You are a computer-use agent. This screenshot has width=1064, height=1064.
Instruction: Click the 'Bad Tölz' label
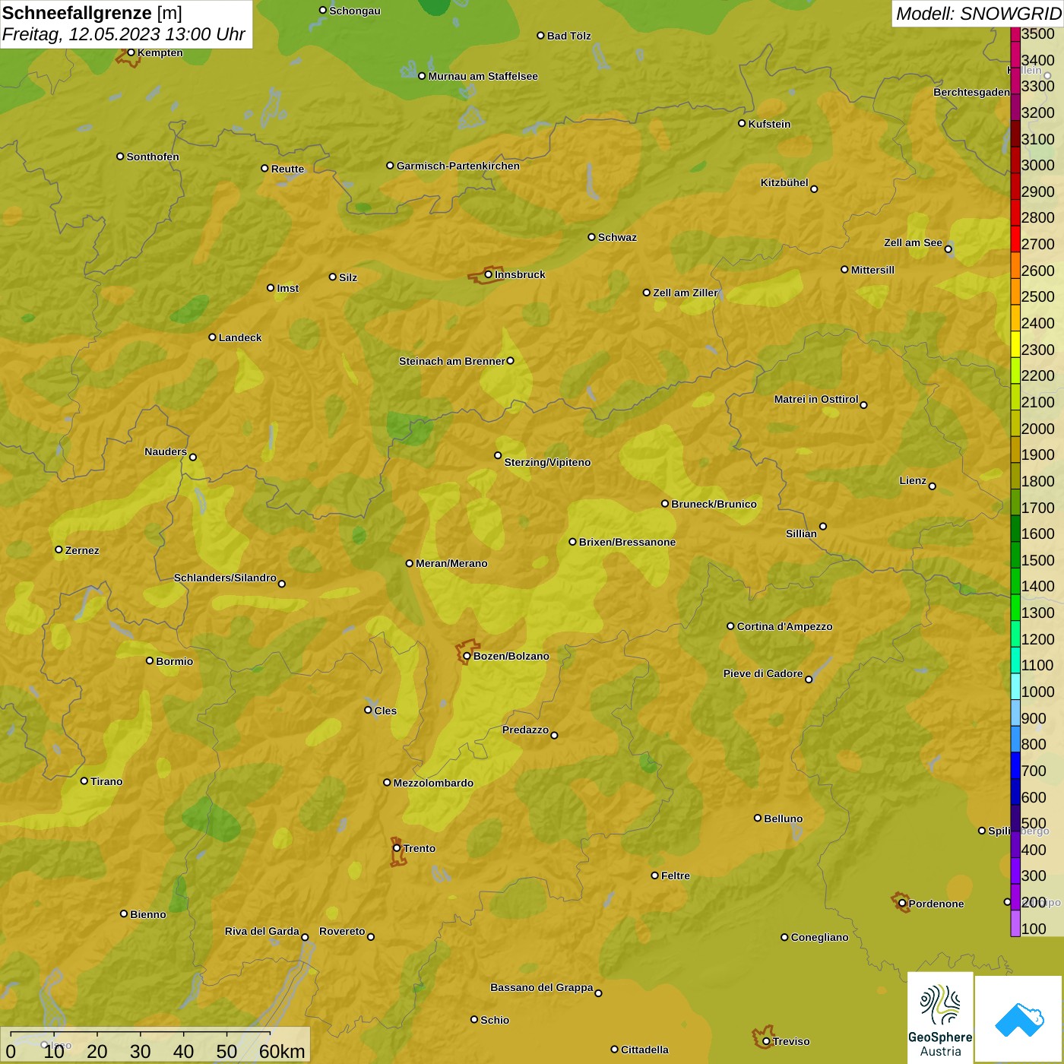tap(568, 36)
